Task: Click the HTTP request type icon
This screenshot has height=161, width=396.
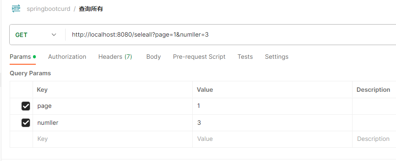Action: [16, 8]
